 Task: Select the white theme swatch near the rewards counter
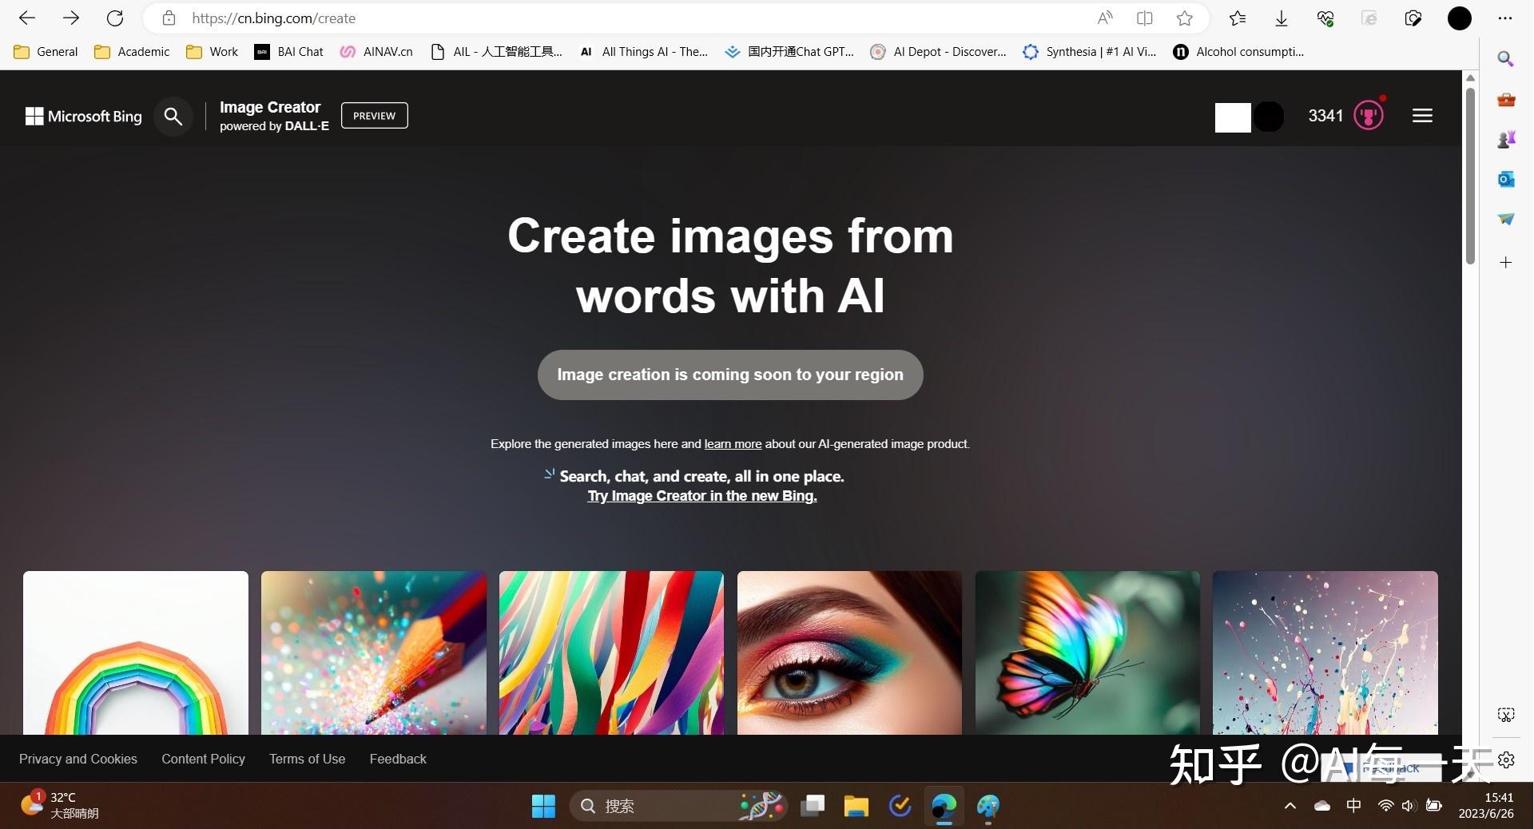[1231, 117]
